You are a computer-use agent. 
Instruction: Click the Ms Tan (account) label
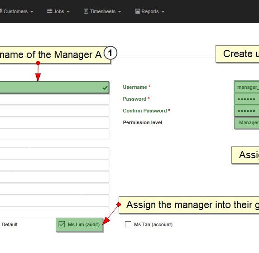pyautogui.click(x=153, y=224)
